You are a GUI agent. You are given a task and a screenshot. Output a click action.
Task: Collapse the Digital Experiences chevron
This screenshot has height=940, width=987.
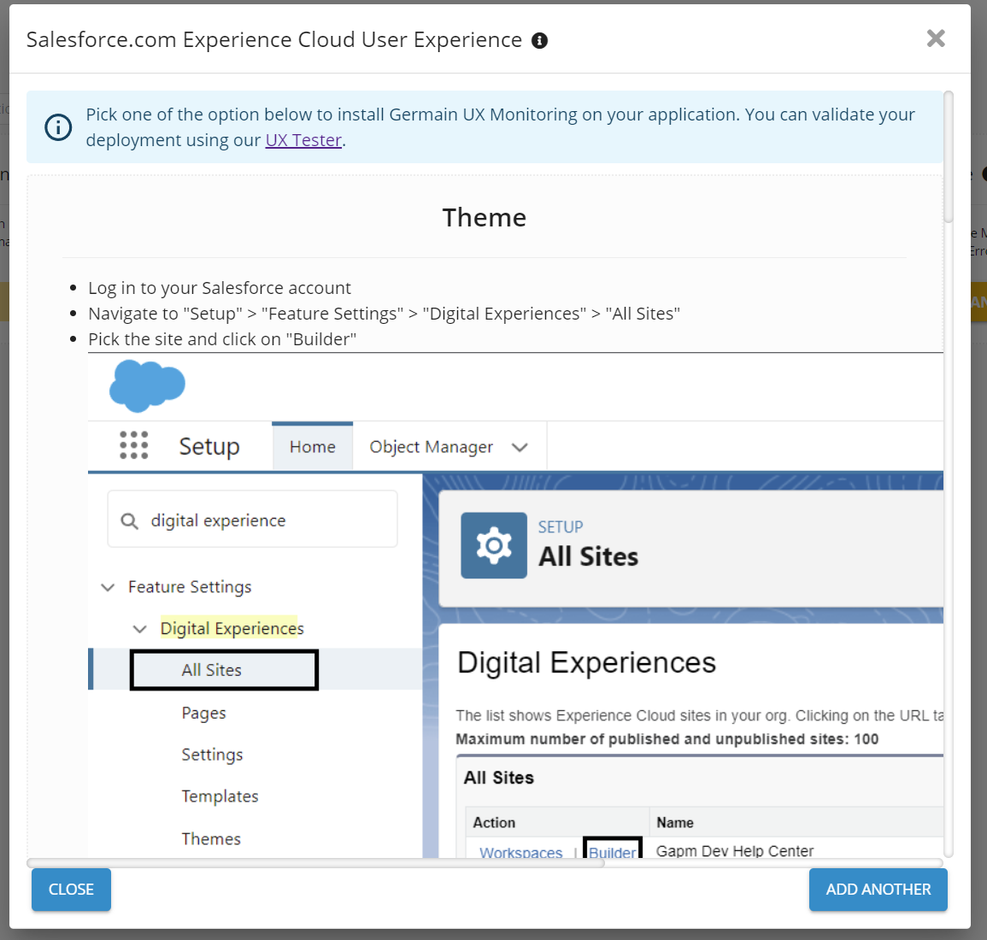(x=140, y=629)
